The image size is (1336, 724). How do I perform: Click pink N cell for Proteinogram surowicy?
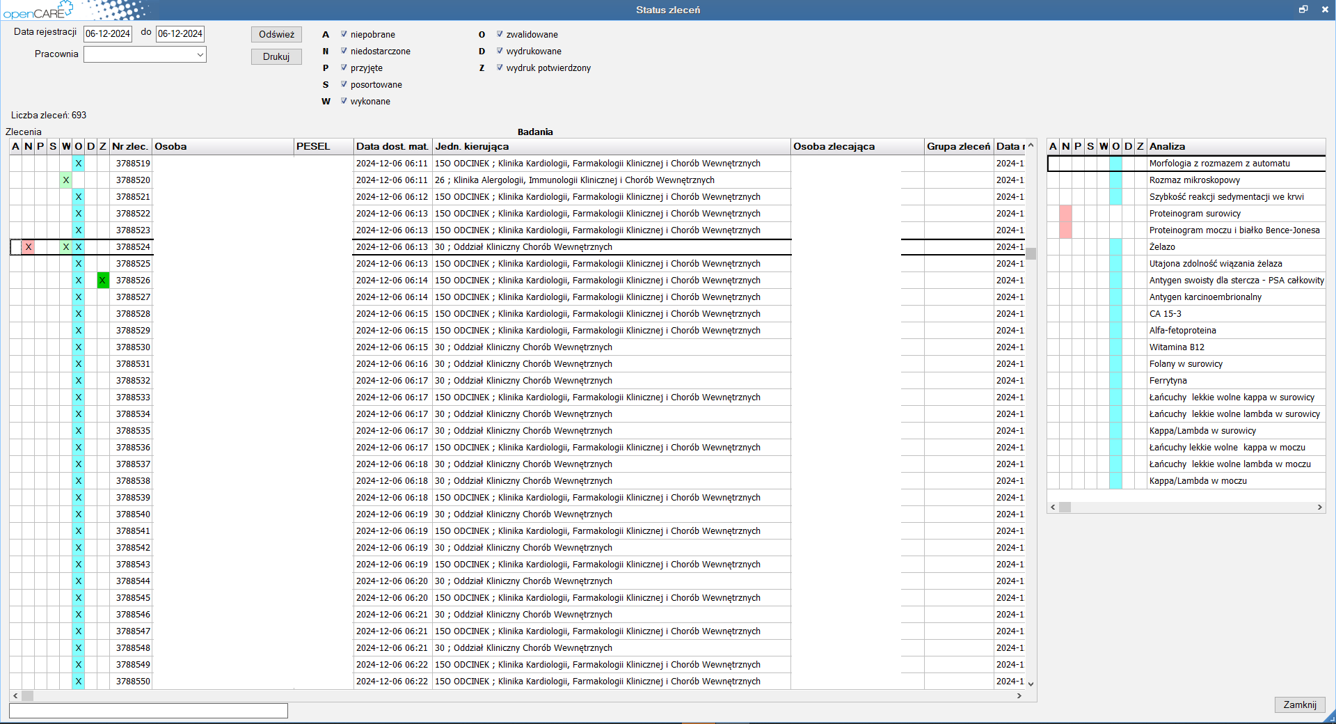pos(1065,214)
